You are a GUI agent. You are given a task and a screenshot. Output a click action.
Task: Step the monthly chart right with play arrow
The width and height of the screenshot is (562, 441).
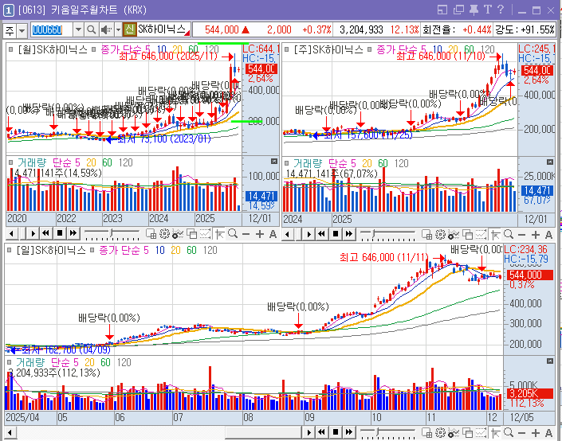[33, 234]
